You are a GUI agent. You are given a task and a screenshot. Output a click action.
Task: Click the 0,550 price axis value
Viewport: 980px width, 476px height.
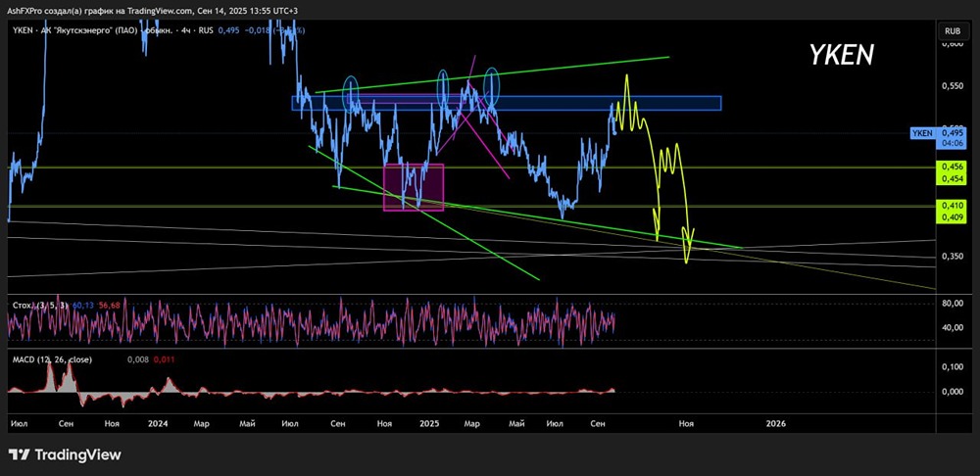click(953, 85)
